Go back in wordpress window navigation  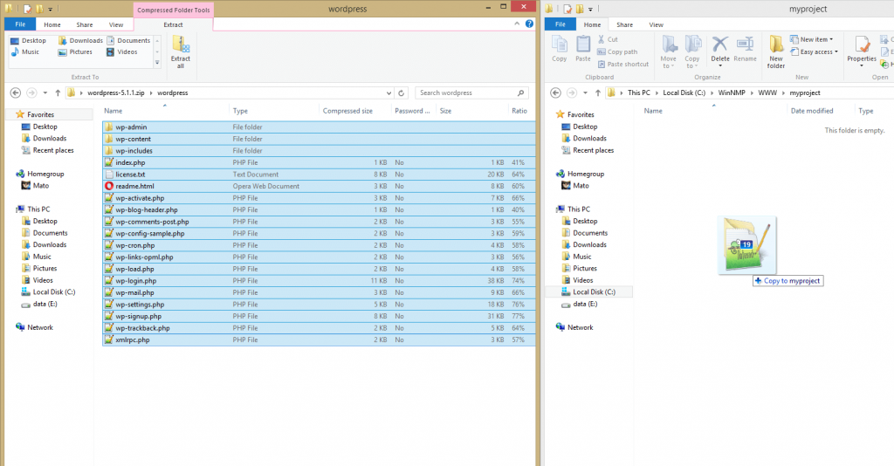pos(16,93)
